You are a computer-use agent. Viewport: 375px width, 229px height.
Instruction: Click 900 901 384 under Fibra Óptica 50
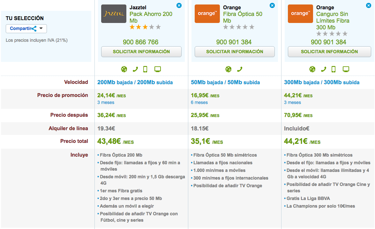click(x=234, y=42)
